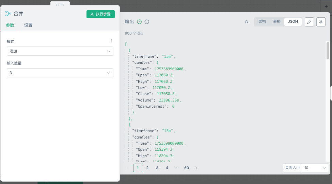Image resolution: width=332 pixels, height=184 pixels.
Task: Switch output view to 表格
Action: (277, 22)
